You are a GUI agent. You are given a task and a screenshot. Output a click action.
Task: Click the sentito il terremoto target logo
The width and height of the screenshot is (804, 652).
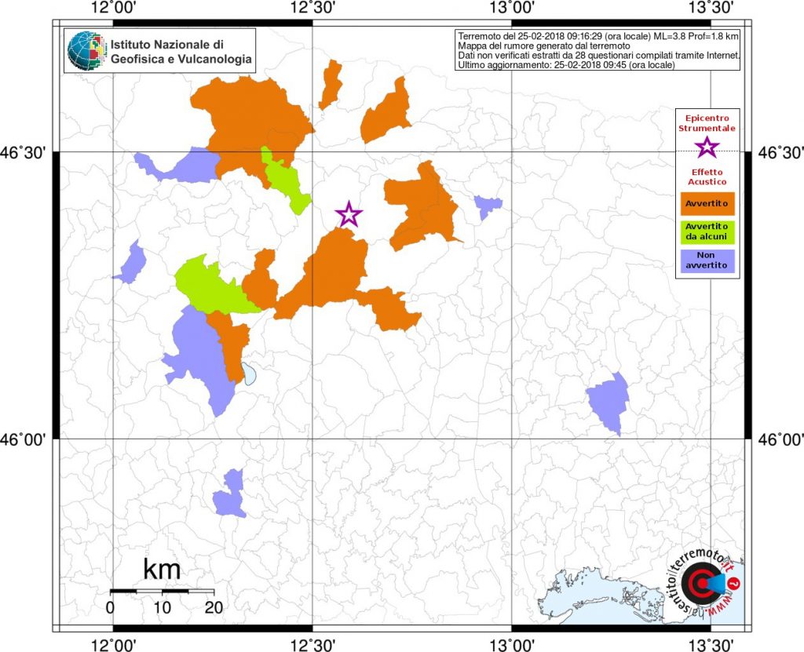pos(701,583)
